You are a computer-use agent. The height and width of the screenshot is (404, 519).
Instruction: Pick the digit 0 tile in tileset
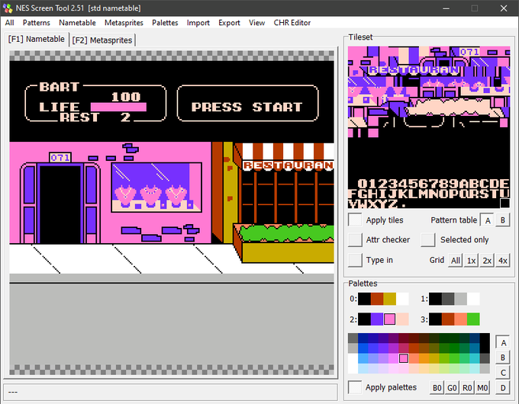point(363,184)
